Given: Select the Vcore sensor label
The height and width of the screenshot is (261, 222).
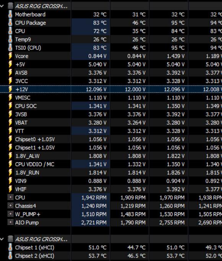Looking at the screenshot, I should [x=22, y=56].
